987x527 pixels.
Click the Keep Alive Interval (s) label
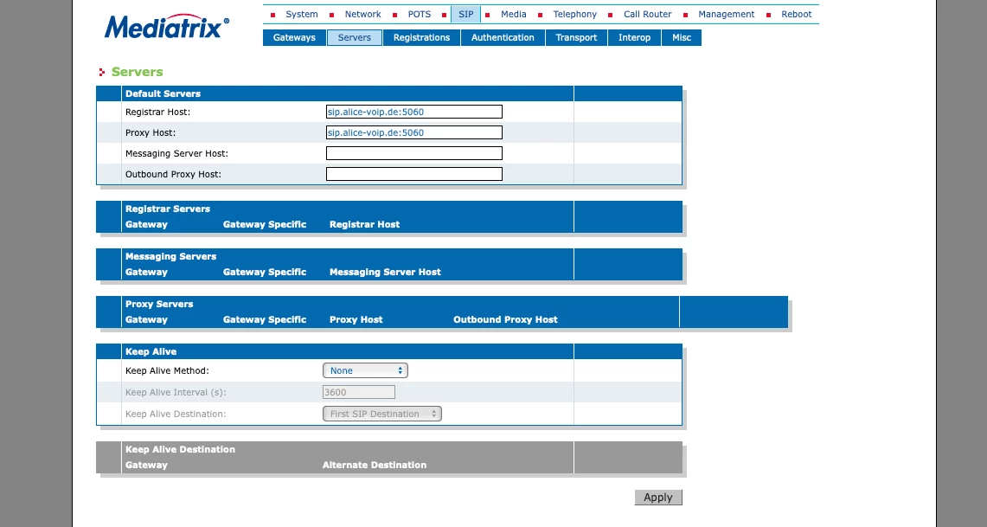coord(176,392)
